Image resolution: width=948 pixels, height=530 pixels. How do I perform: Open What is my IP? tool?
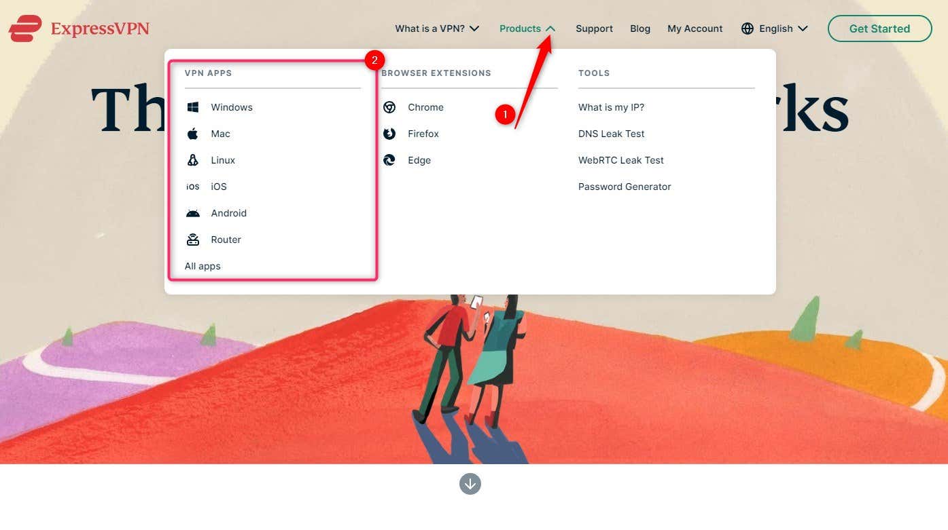click(611, 107)
